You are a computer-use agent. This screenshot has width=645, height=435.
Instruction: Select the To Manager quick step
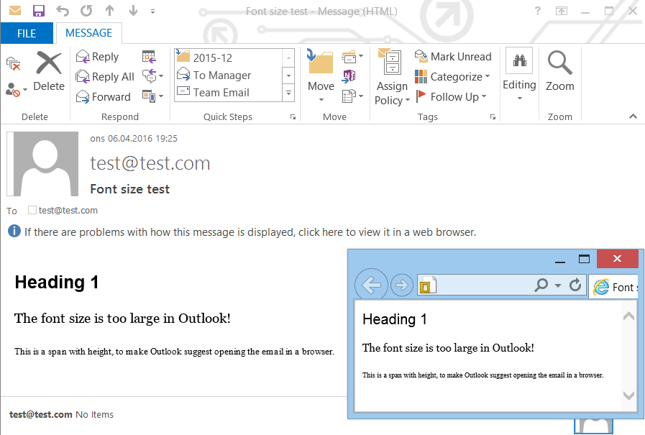click(x=221, y=75)
